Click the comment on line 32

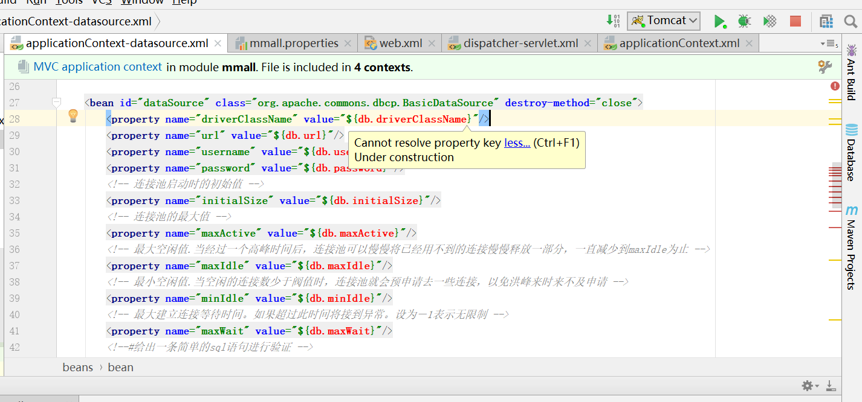tap(186, 184)
